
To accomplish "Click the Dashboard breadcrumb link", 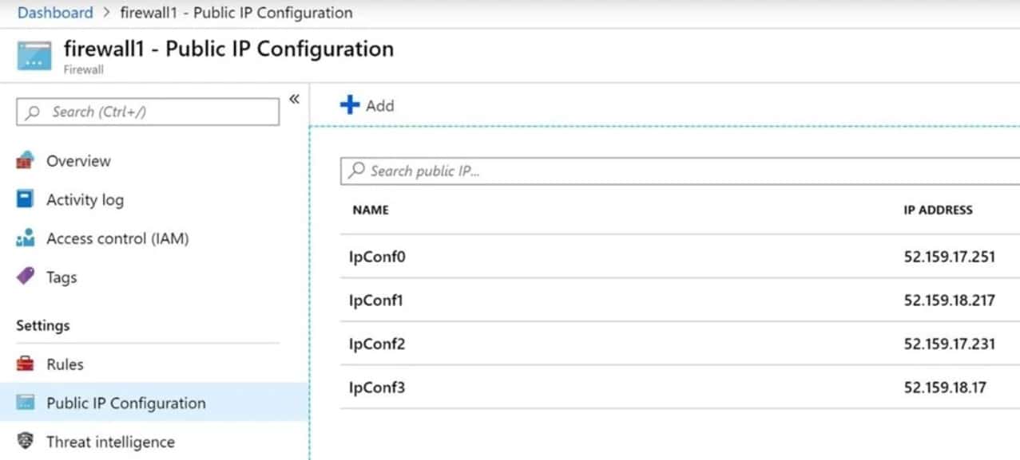I will [55, 13].
